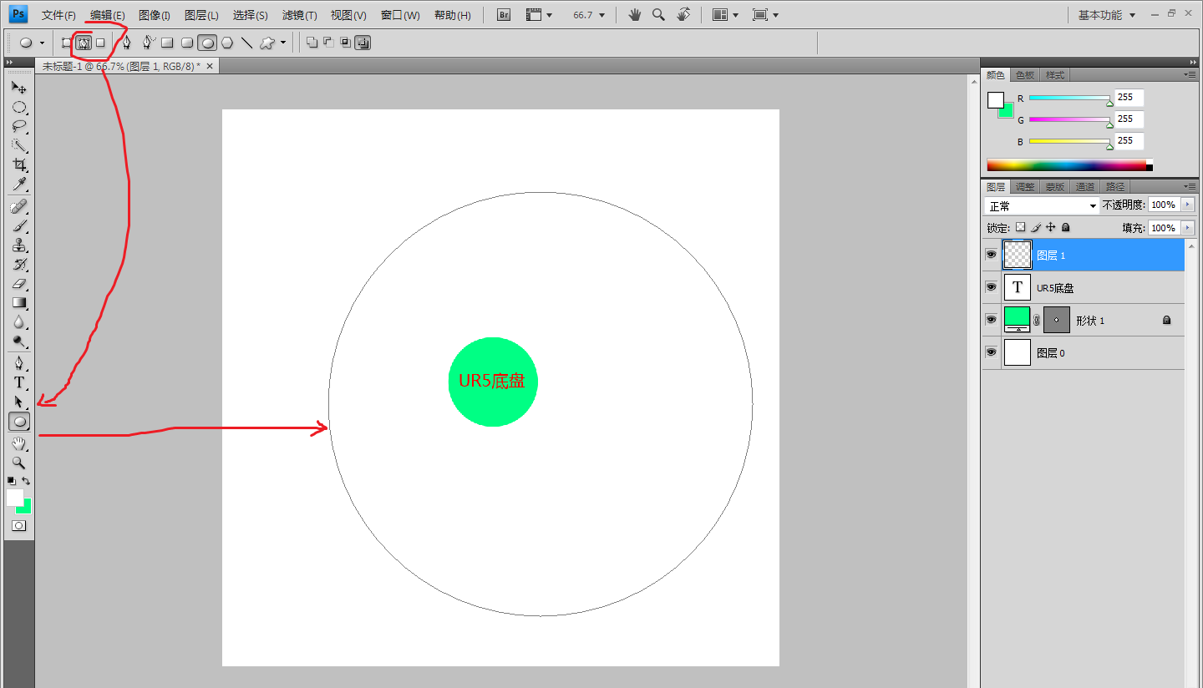This screenshot has height=688, width=1203.
Task: Hide the 图层 1 layer
Action: (992, 255)
